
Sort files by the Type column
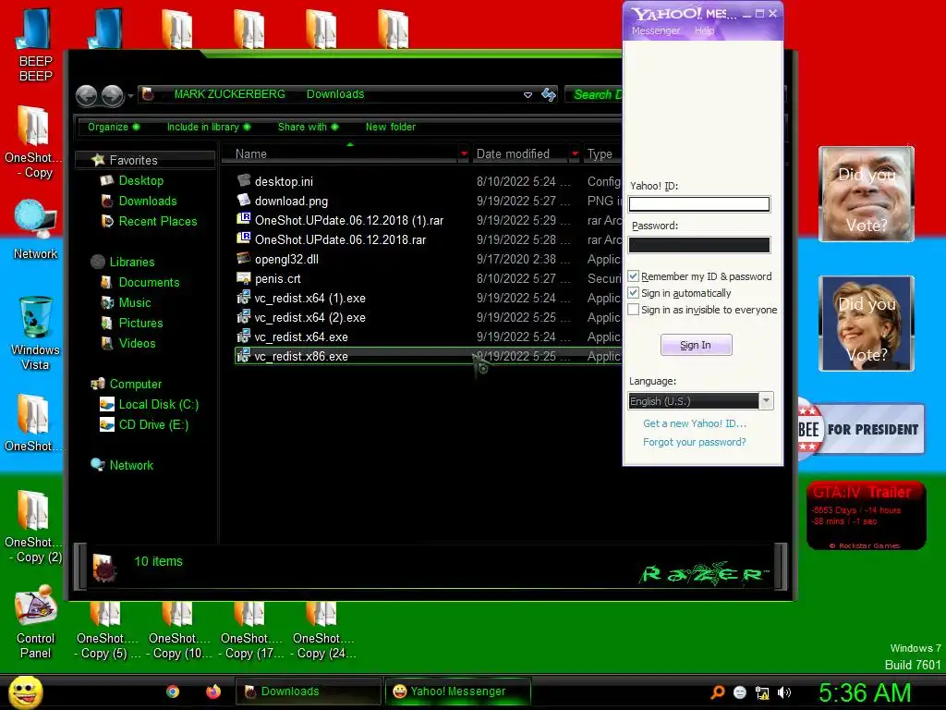600,154
